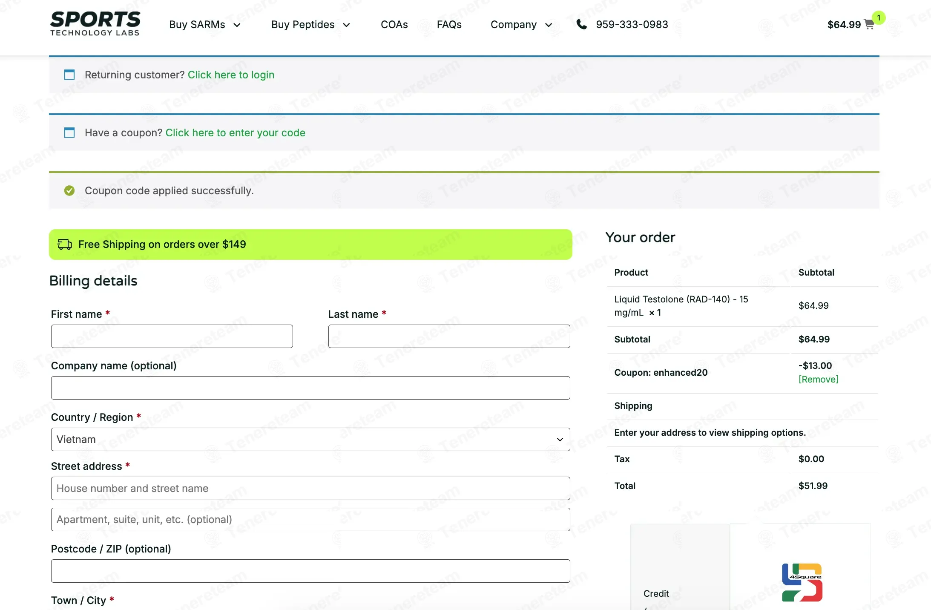
Task: Open the COAs page
Action: [x=394, y=25]
